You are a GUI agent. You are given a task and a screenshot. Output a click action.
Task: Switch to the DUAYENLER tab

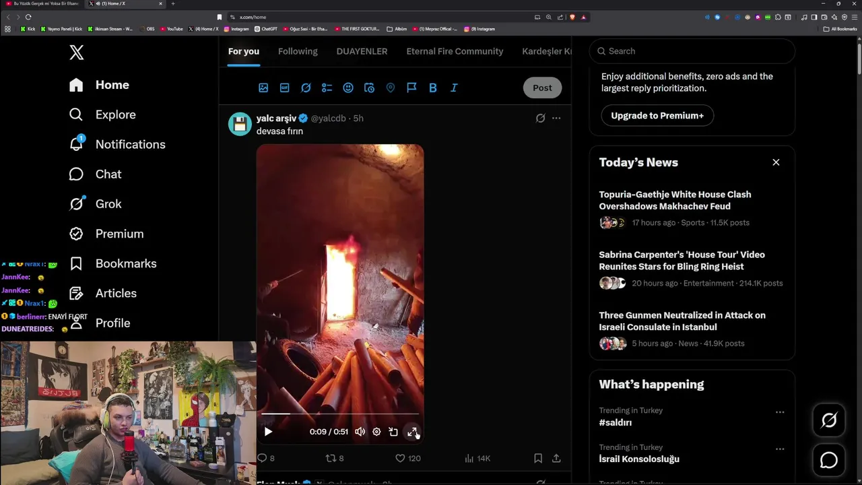click(362, 51)
